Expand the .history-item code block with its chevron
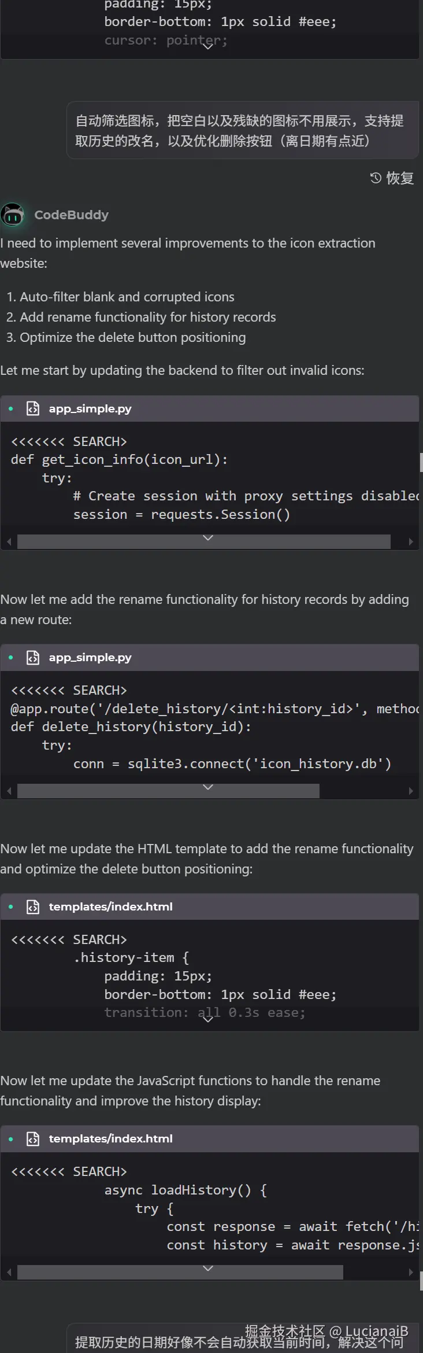This screenshot has width=423, height=1353. click(208, 1019)
